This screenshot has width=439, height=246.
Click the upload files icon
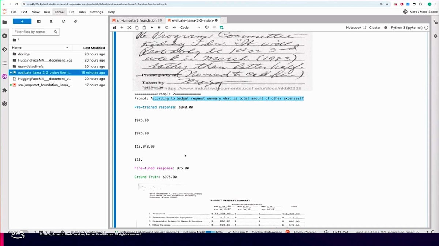(x=51, y=21)
